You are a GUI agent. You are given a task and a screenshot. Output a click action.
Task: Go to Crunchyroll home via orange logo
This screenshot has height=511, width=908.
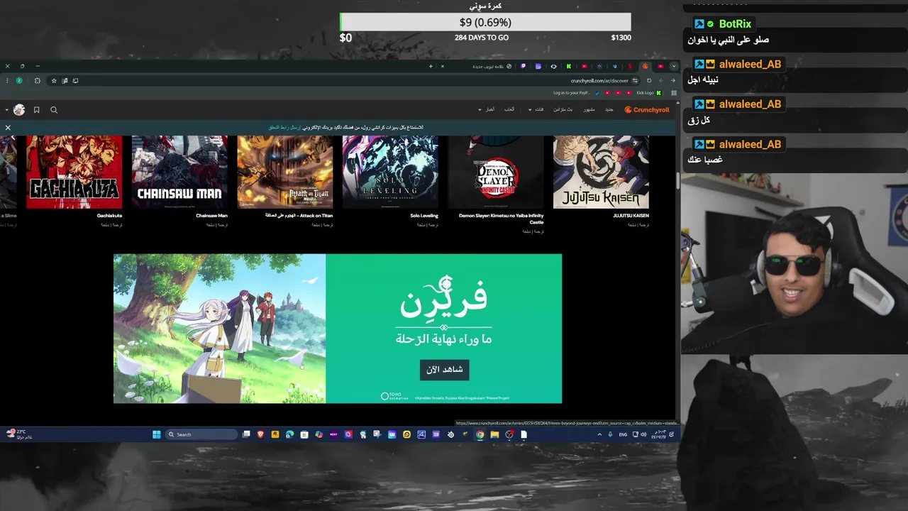tap(646, 109)
